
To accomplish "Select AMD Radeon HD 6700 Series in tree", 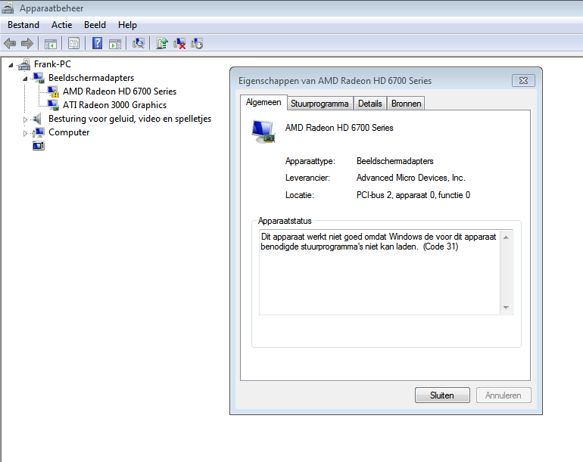I will click(120, 91).
